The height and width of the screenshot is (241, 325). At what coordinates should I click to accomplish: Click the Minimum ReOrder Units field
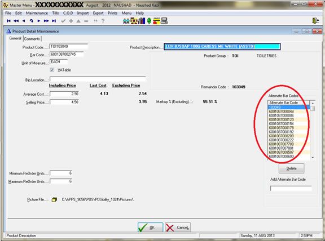61,173
